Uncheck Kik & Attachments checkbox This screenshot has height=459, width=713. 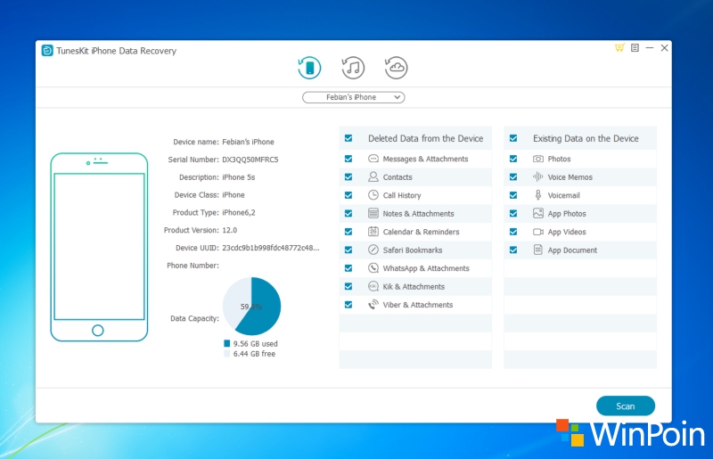click(348, 286)
